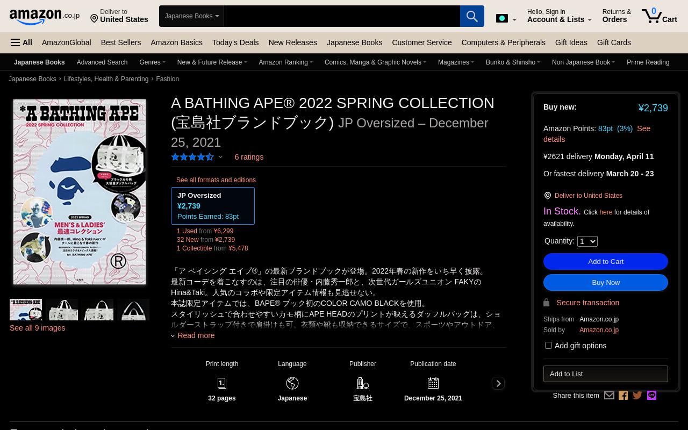
Task: Share this item via email icon
Action: [609, 396]
